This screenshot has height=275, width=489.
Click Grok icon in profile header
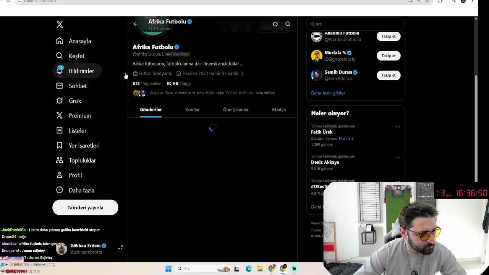tap(275, 24)
